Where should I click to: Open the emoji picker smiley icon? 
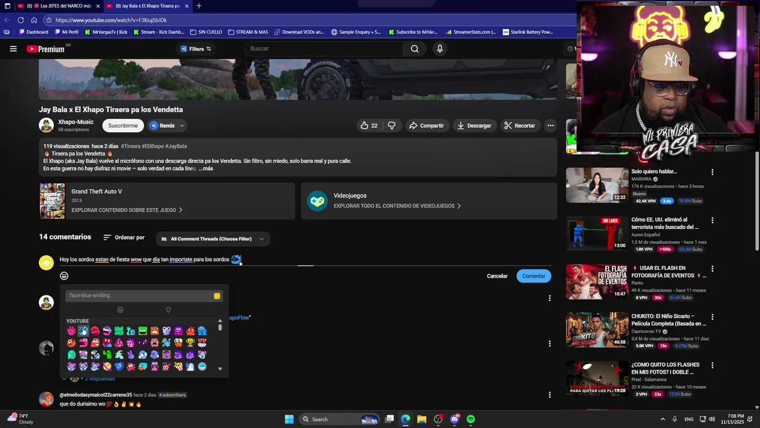click(64, 276)
